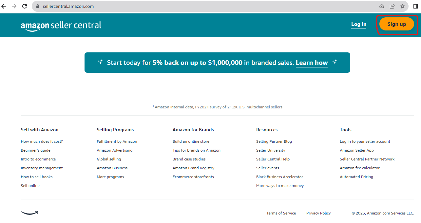Click the Resources column heading
Screen dimensions: 421x223
(x=267, y=130)
